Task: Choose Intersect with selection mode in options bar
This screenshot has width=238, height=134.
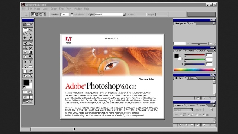Action: click(x=44, y=14)
